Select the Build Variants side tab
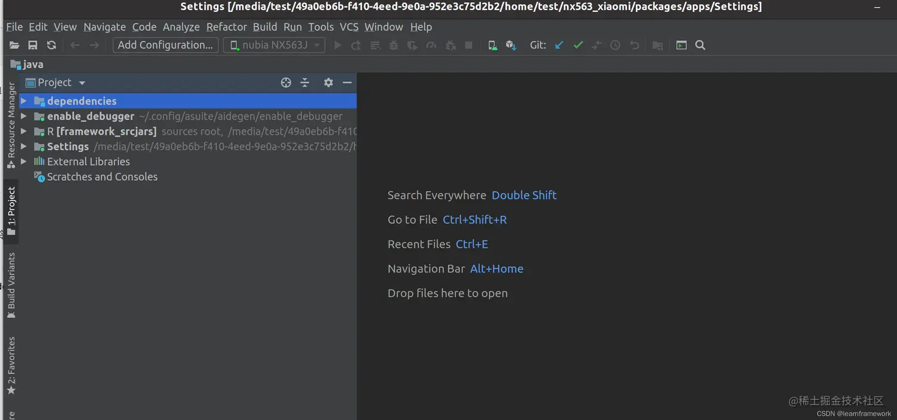The height and width of the screenshot is (420, 897). (x=11, y=285)
